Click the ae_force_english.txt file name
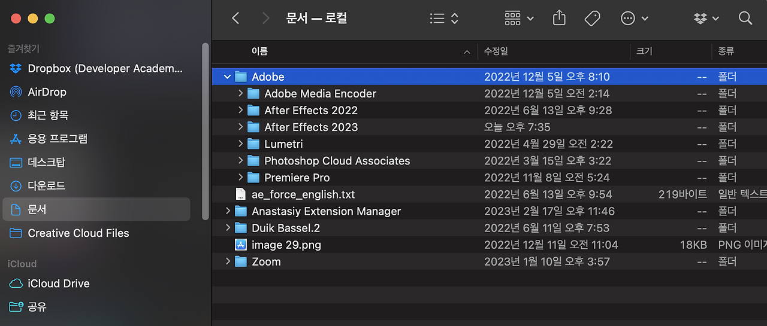Image resolution: width=767 pixels, height=326 pixels. click(303, 194)
